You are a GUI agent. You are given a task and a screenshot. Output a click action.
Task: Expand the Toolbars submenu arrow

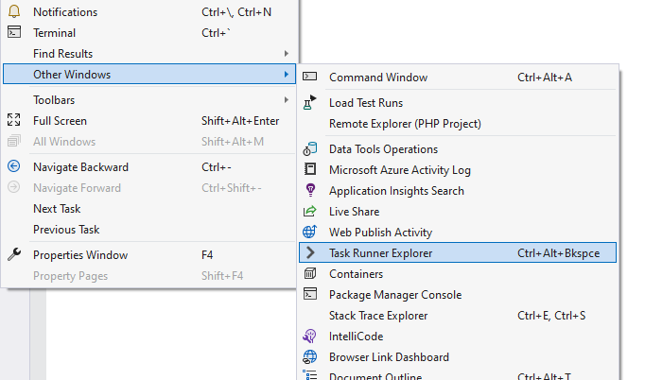tap(287, 99)
